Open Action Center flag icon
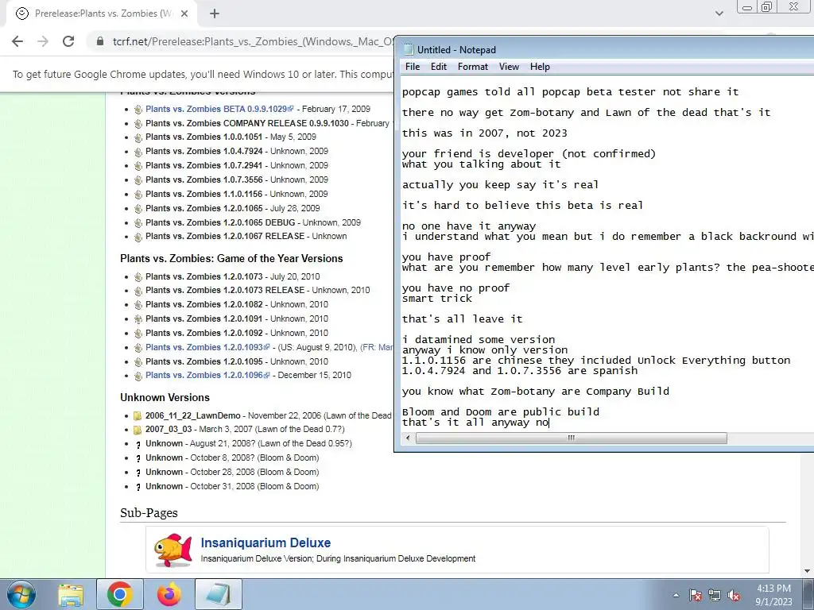The height and width of the screenshot is (610, 814). coord(696,596)
